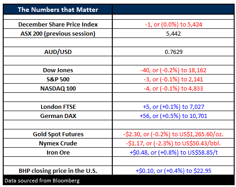Click the German DAX label
The height and width of the screenshot is (187, 236).
click(x=58, y=116)
